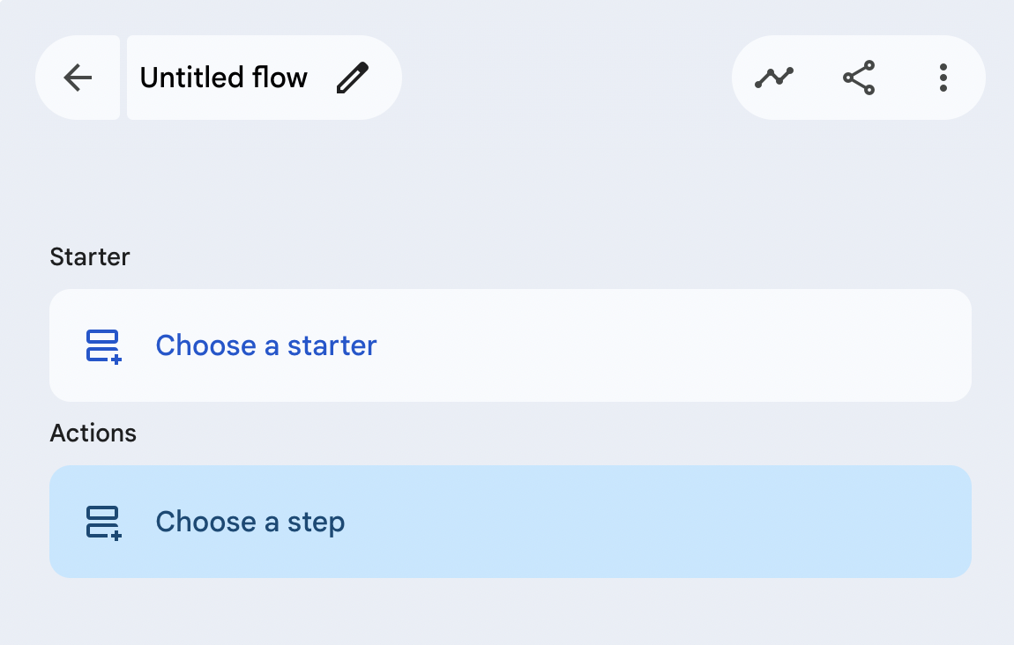Click the word "step" in the Actions card

pyautogui.click(x=317, y=522)
